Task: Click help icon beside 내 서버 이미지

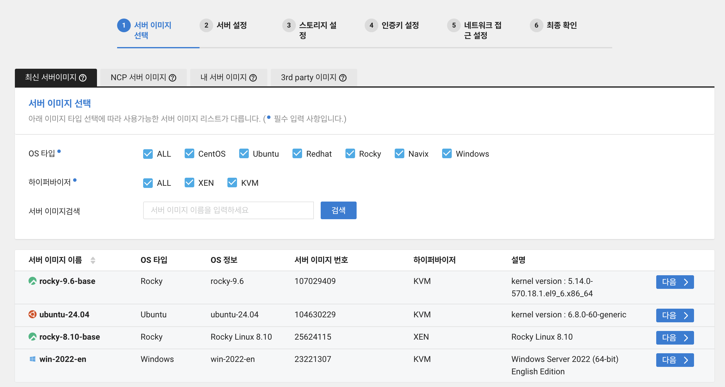Action: point(253,78)
